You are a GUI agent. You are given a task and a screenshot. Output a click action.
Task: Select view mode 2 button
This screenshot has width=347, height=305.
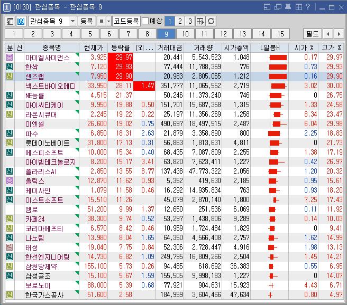click(180, 22)
